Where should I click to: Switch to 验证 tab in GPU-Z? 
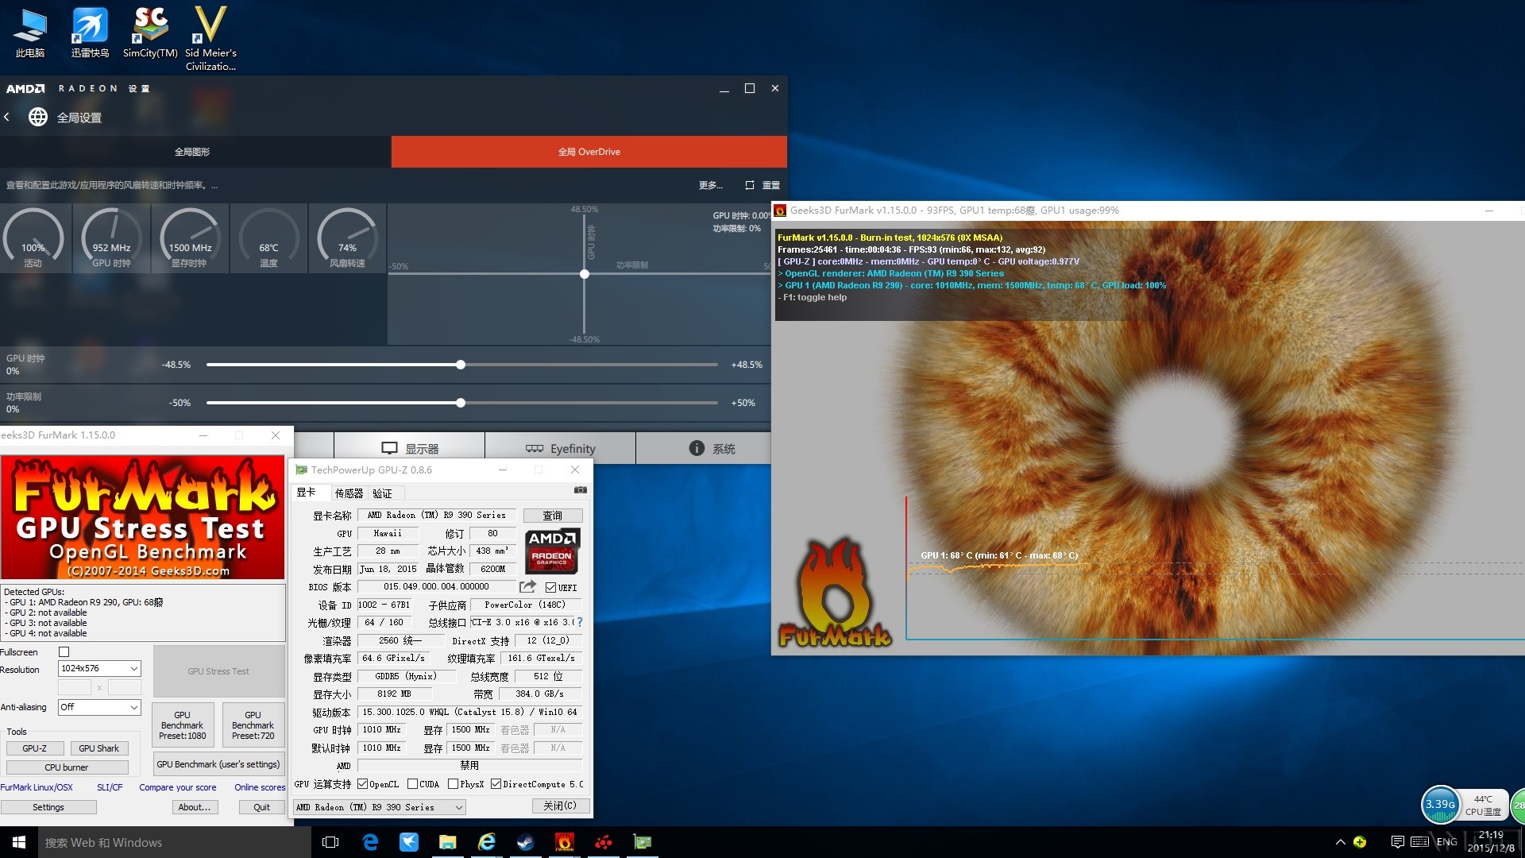point(383,493)
